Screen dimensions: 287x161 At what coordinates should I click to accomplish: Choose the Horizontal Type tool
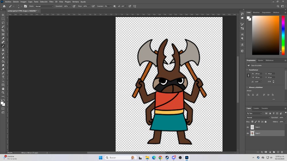point(3,77)
